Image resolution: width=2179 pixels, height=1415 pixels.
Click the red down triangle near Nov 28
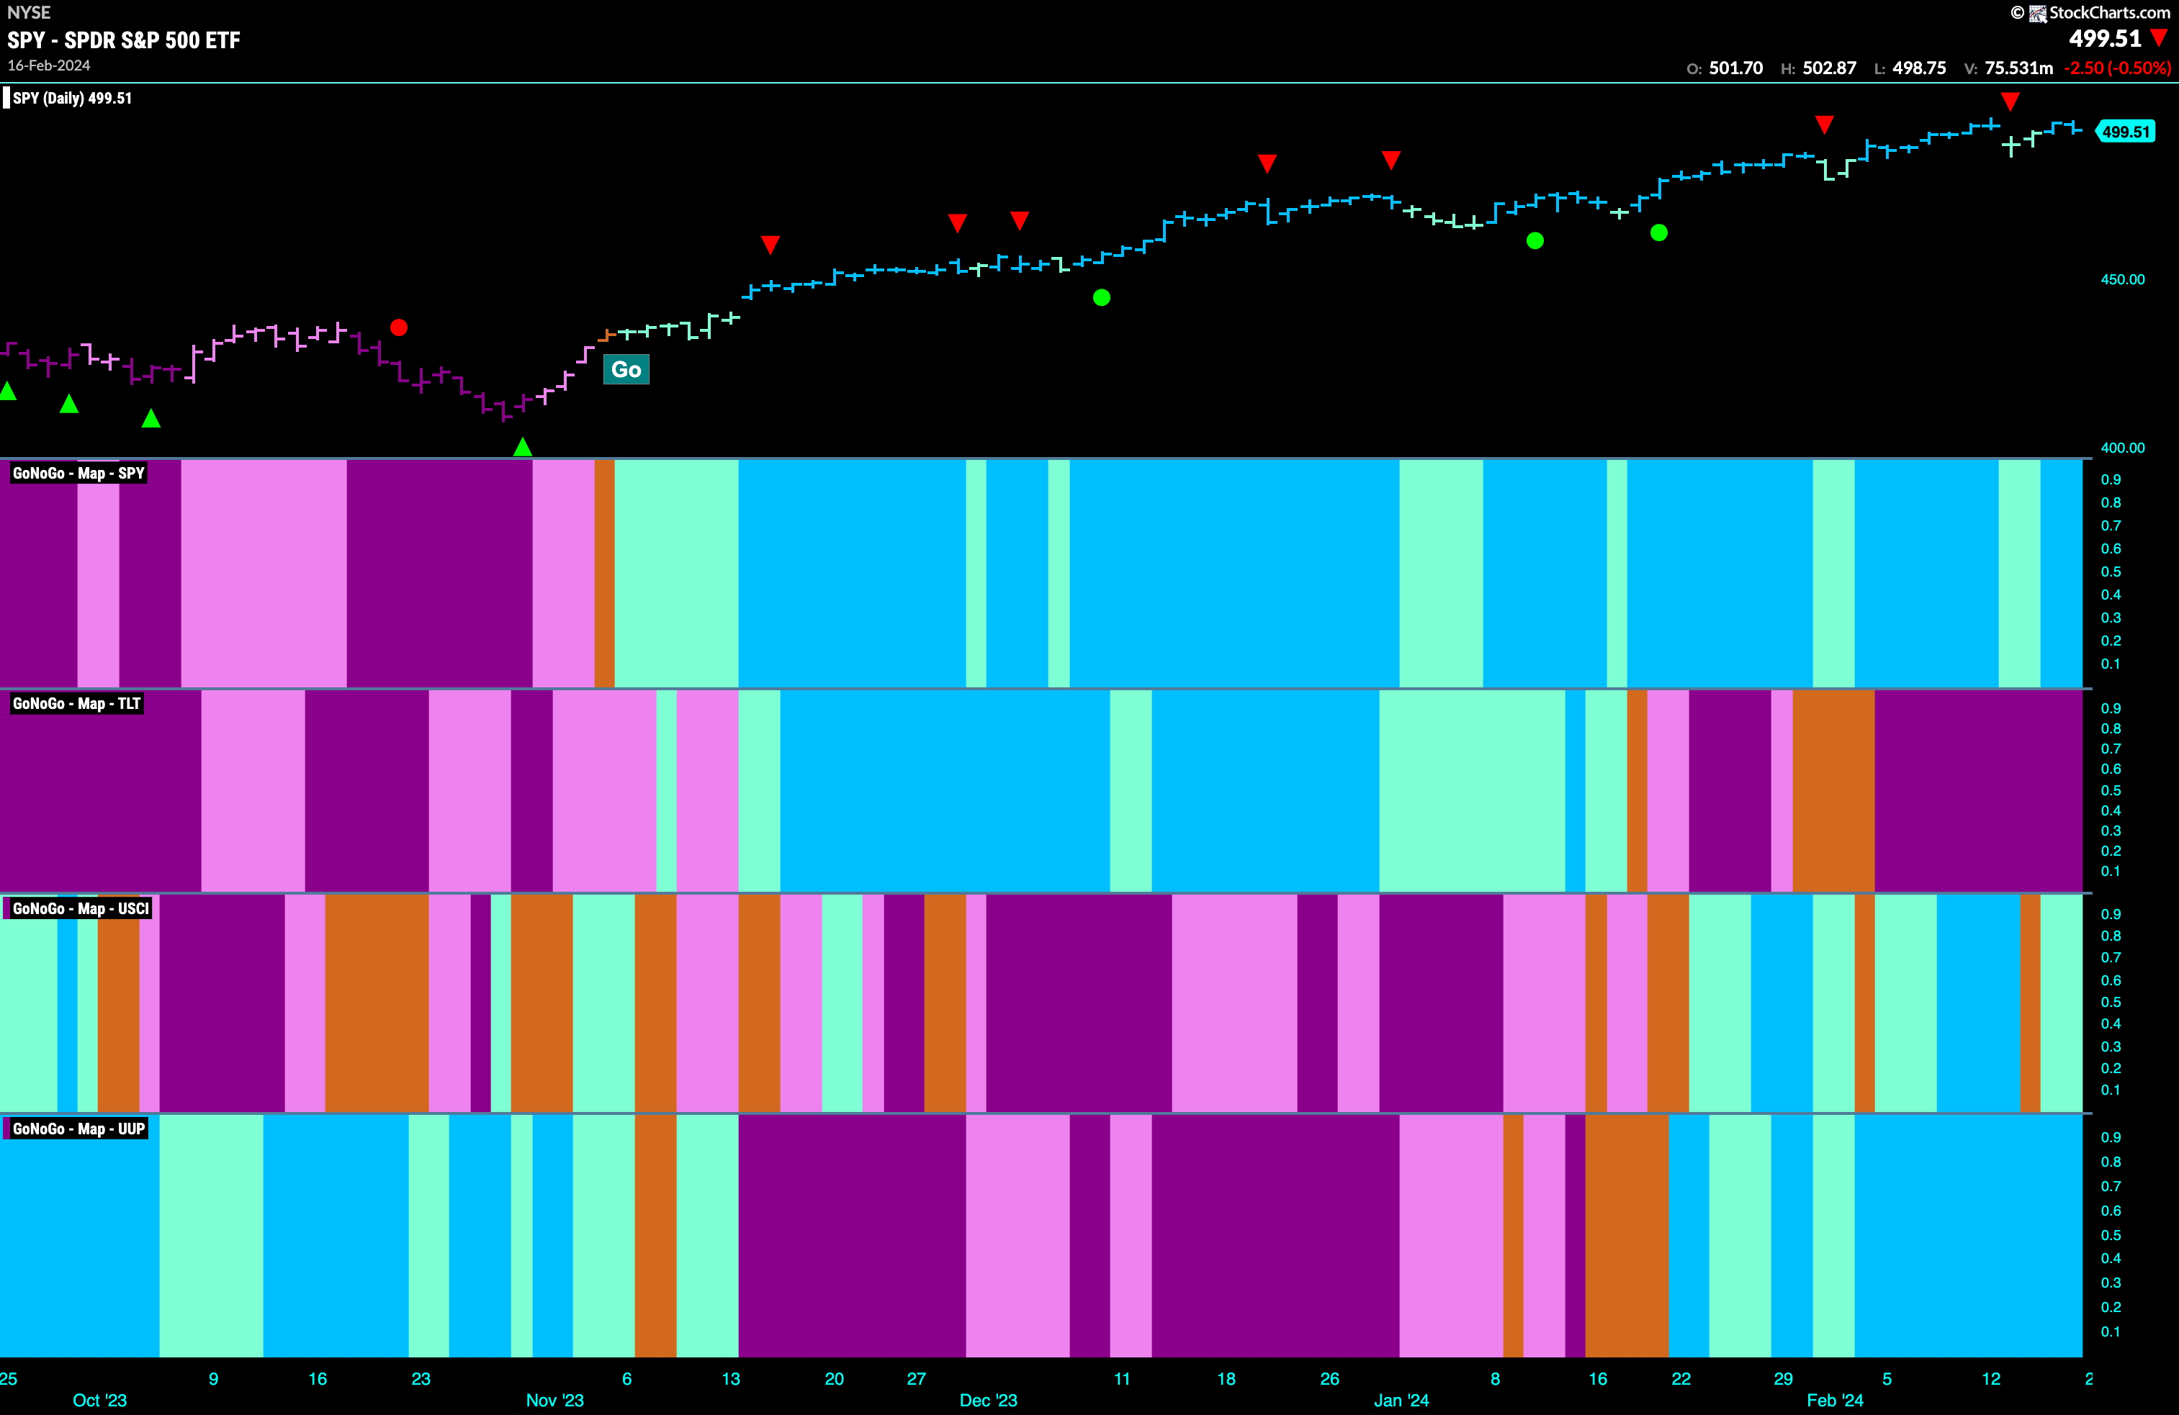click(958, 223)
